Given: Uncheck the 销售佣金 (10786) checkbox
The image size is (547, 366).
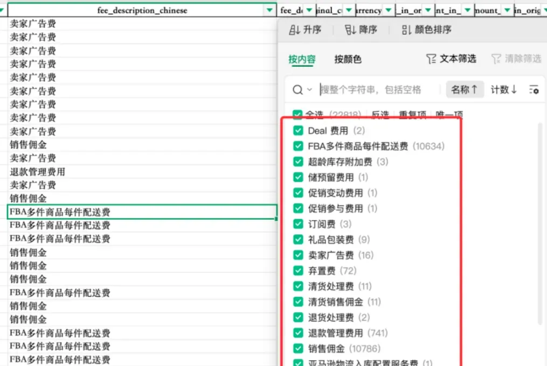Looking at the screenshot, I should tap(298, 349).
